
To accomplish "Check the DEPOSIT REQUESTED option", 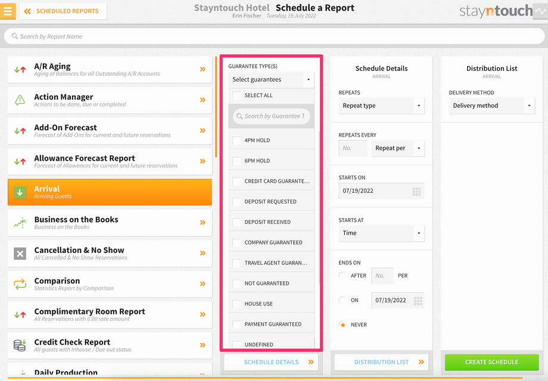I will 236,202.
